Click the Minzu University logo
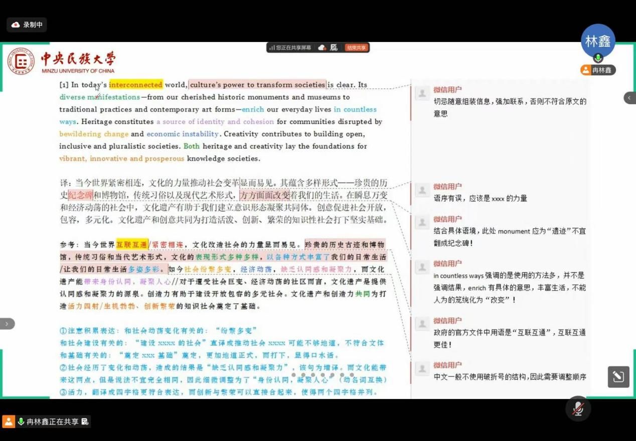The width and height of the screenshot is (636, 441). point(21,62)
